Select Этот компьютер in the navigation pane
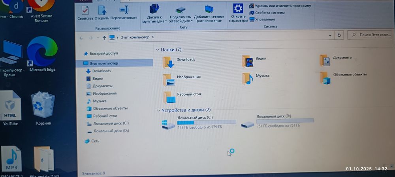395x177 pixels. click(x=115, y=63)
